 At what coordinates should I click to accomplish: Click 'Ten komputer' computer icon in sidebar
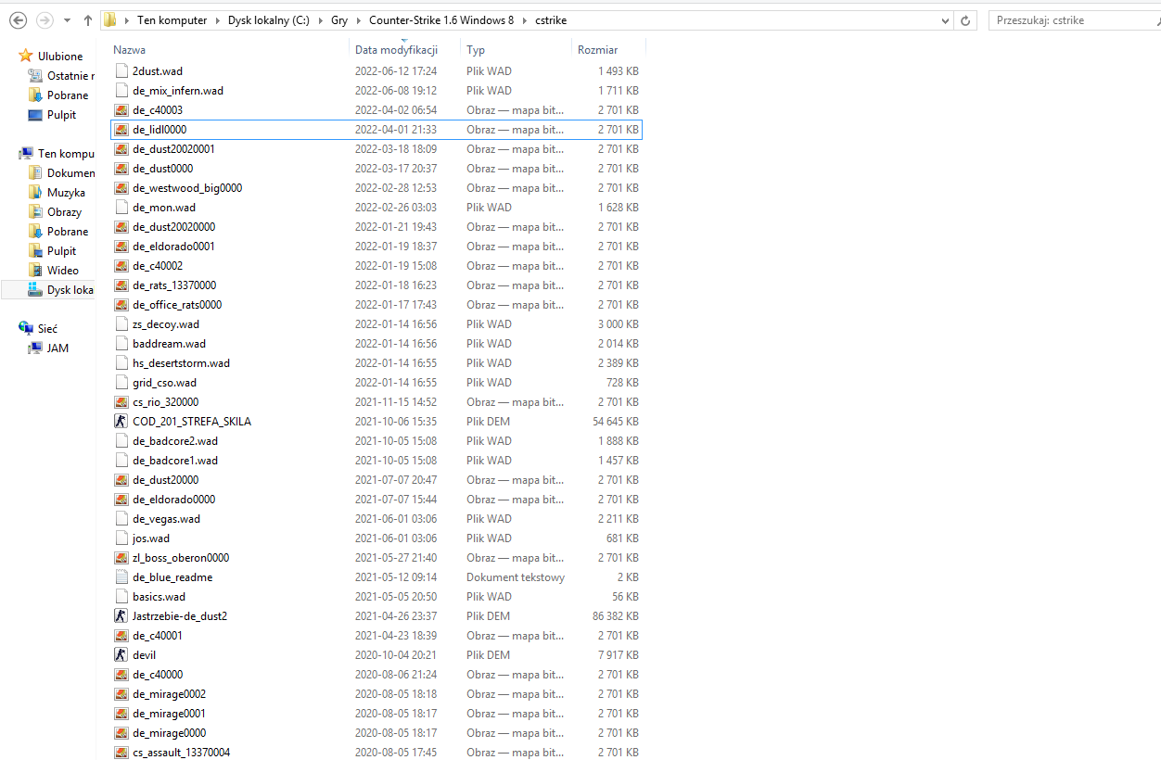pos(26,154)
